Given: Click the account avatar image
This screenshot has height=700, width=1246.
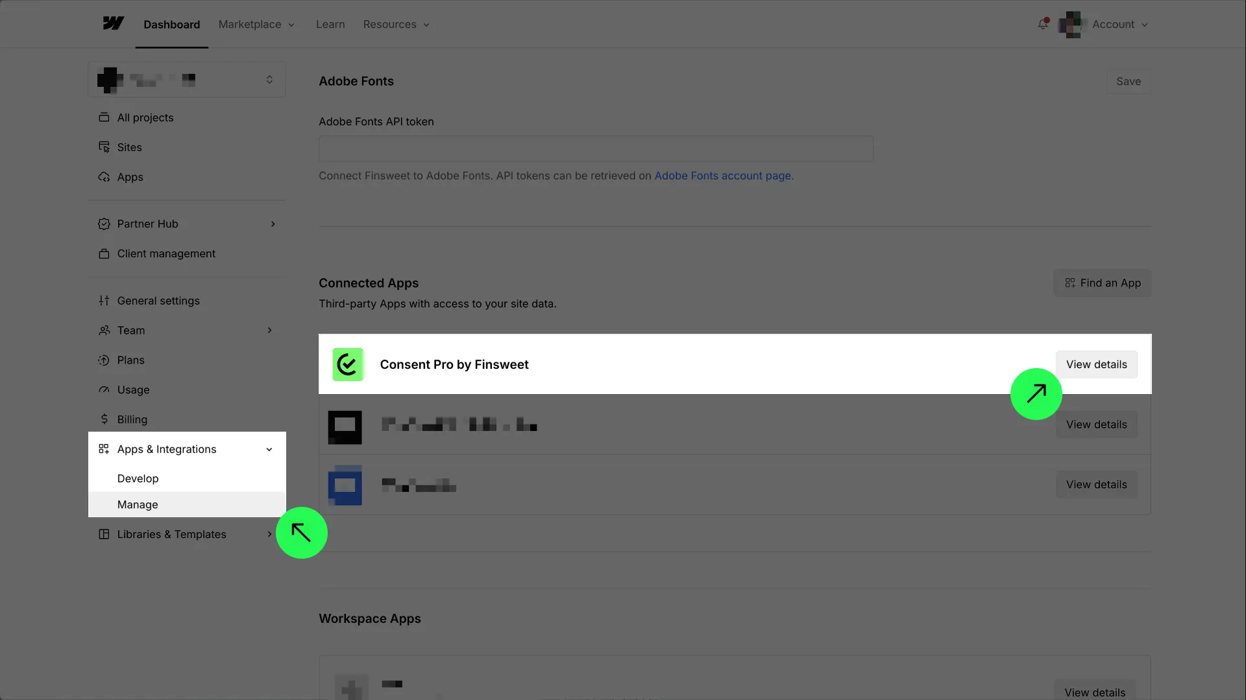Looking at the screenshot, I should tap(1071, 25).
